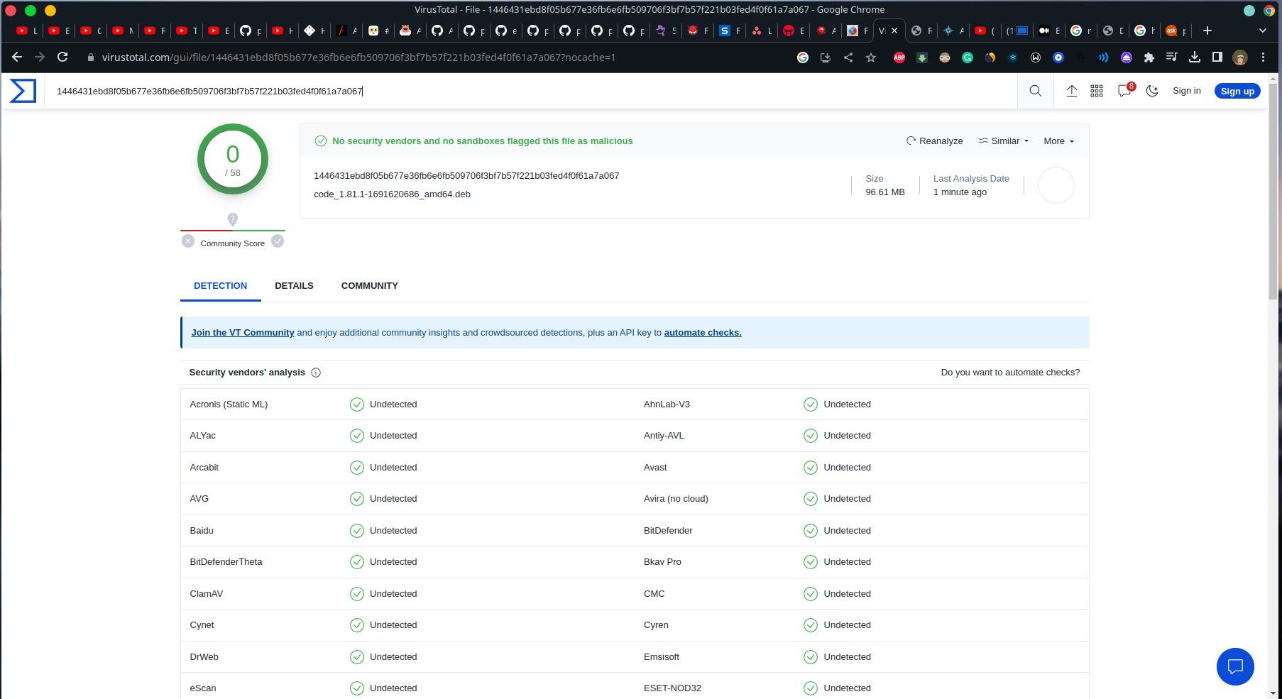
Task: Open the VirusTotal apps grid icon
Action: [x=1097, y=91]
